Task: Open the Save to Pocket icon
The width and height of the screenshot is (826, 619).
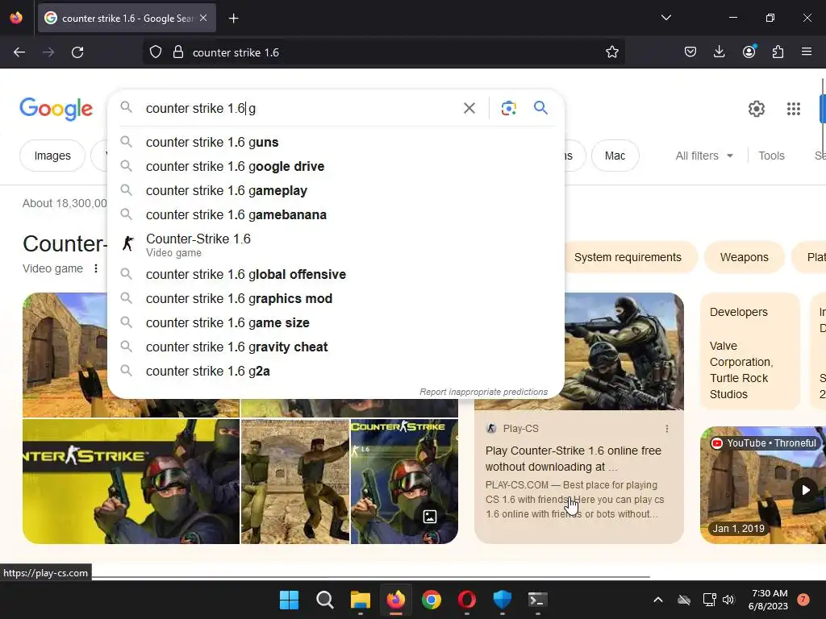Action: pos(690,52)
